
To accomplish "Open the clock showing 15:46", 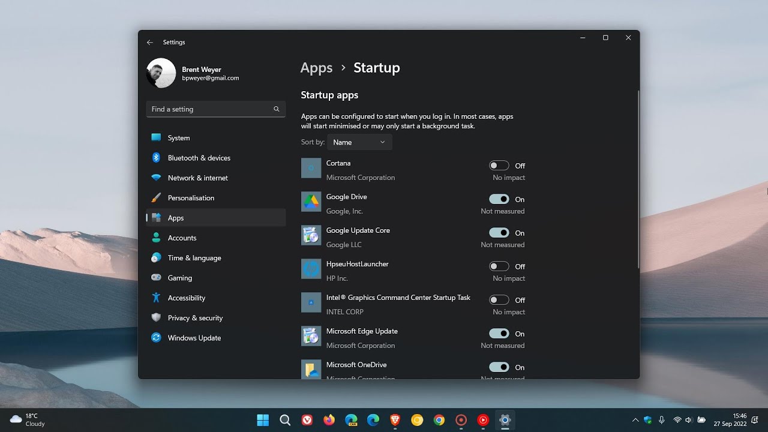I will (730, 420).
